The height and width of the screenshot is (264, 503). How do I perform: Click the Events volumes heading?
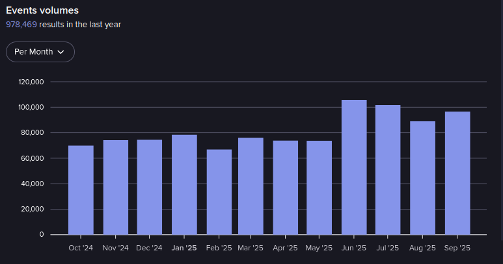(x=42, y=10)
